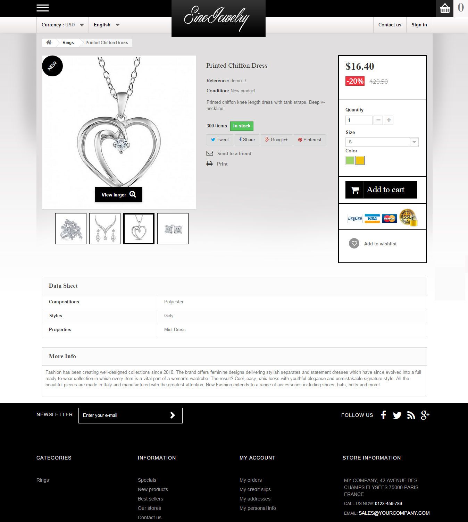The height and width of the screenshot is (522, 468).
Task: Click the Add to cart button
Action: point(381,190)
